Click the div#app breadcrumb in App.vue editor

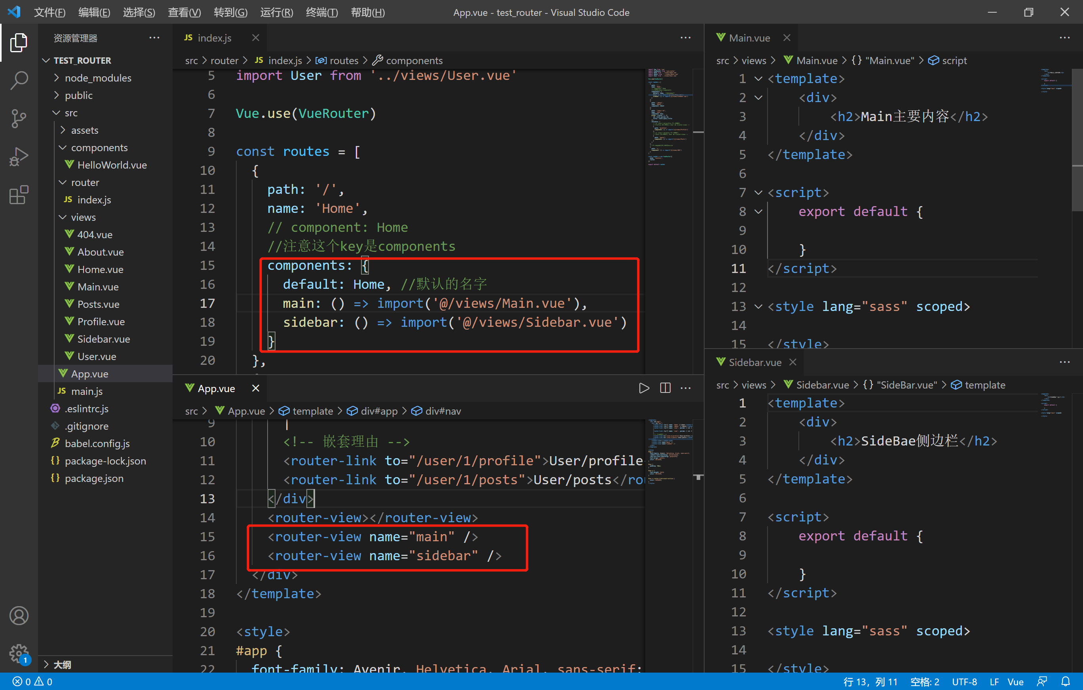click(372, 411)
